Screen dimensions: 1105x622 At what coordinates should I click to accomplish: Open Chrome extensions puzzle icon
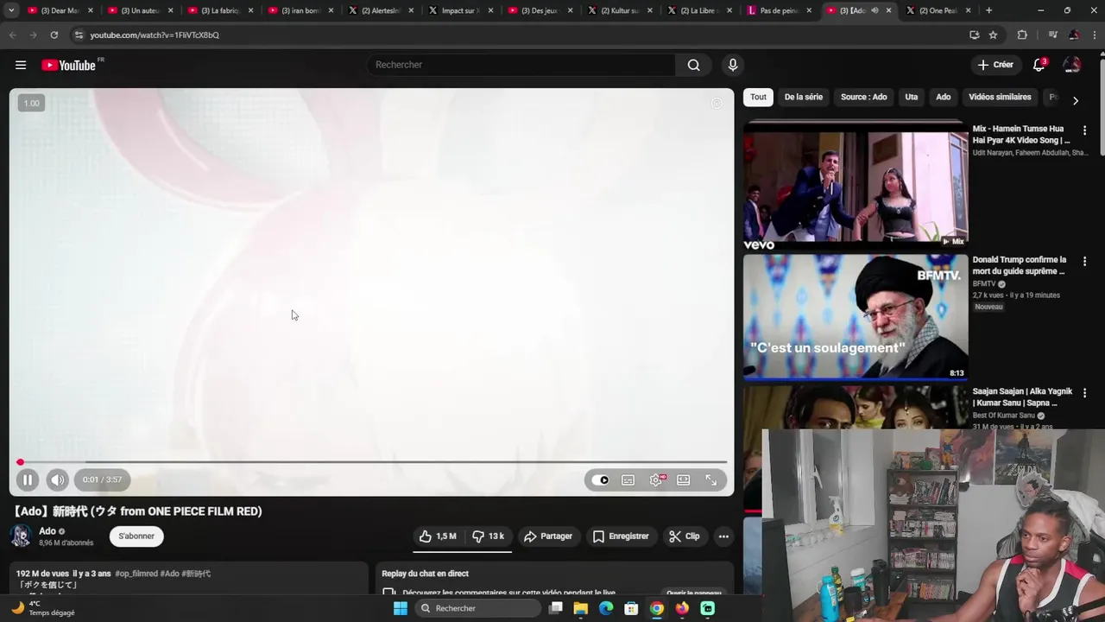pos(1023,35)
